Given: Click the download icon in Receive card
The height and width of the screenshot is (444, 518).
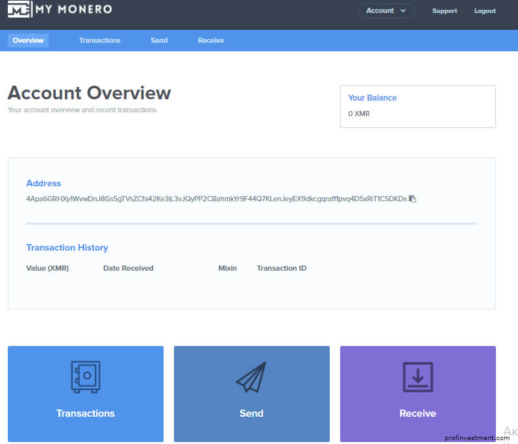Looking at the screenshot, I should tap(417, 377).
